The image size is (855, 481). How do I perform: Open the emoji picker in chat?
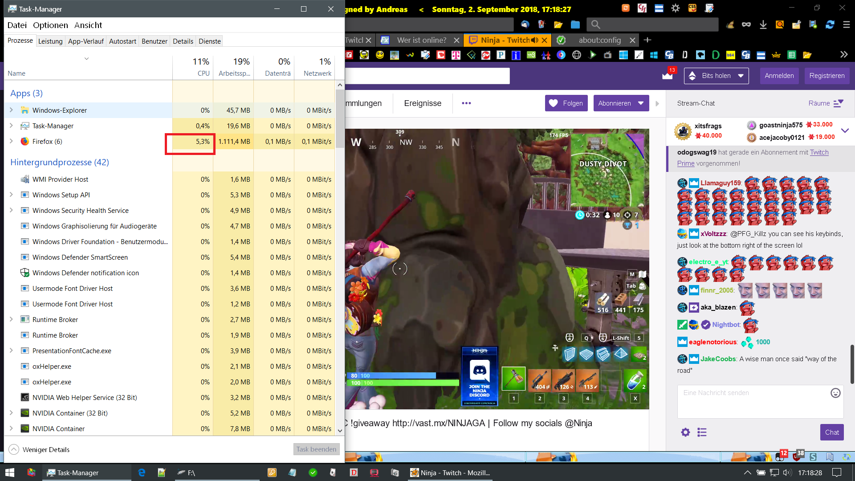pyautogui.click(x=835, y=393)
